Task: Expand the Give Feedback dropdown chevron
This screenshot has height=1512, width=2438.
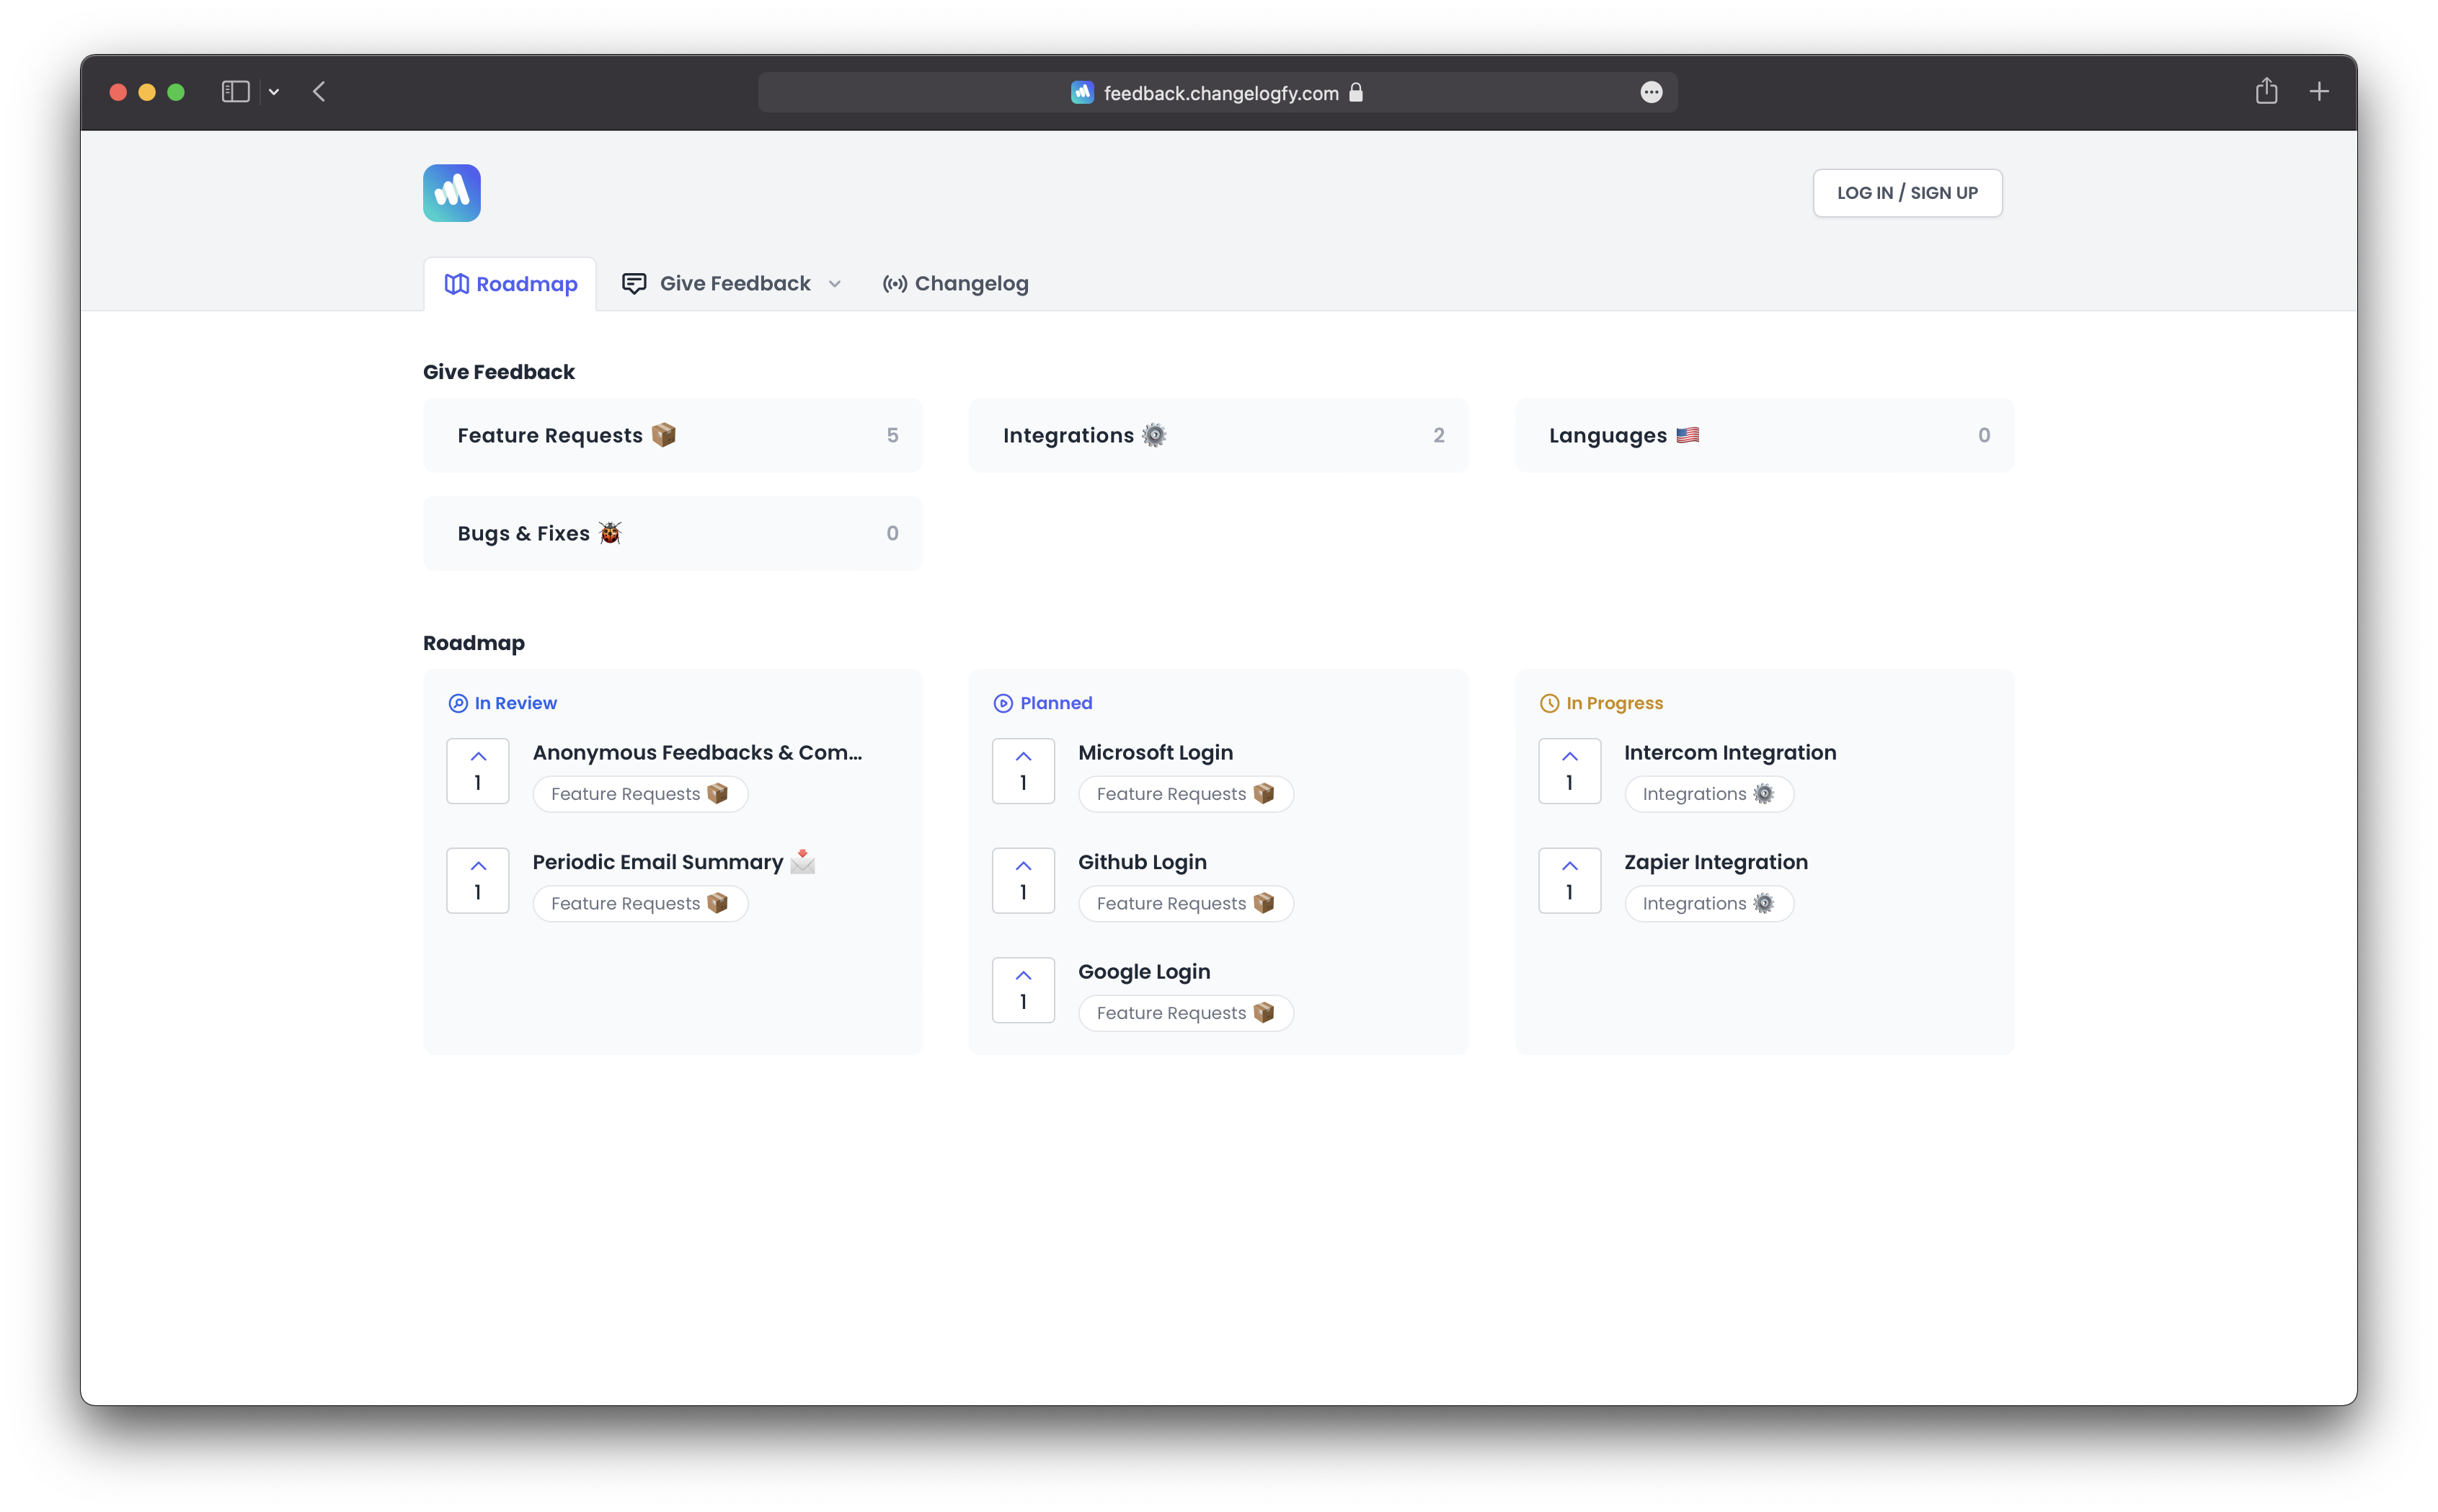Action: coord(834,284)
